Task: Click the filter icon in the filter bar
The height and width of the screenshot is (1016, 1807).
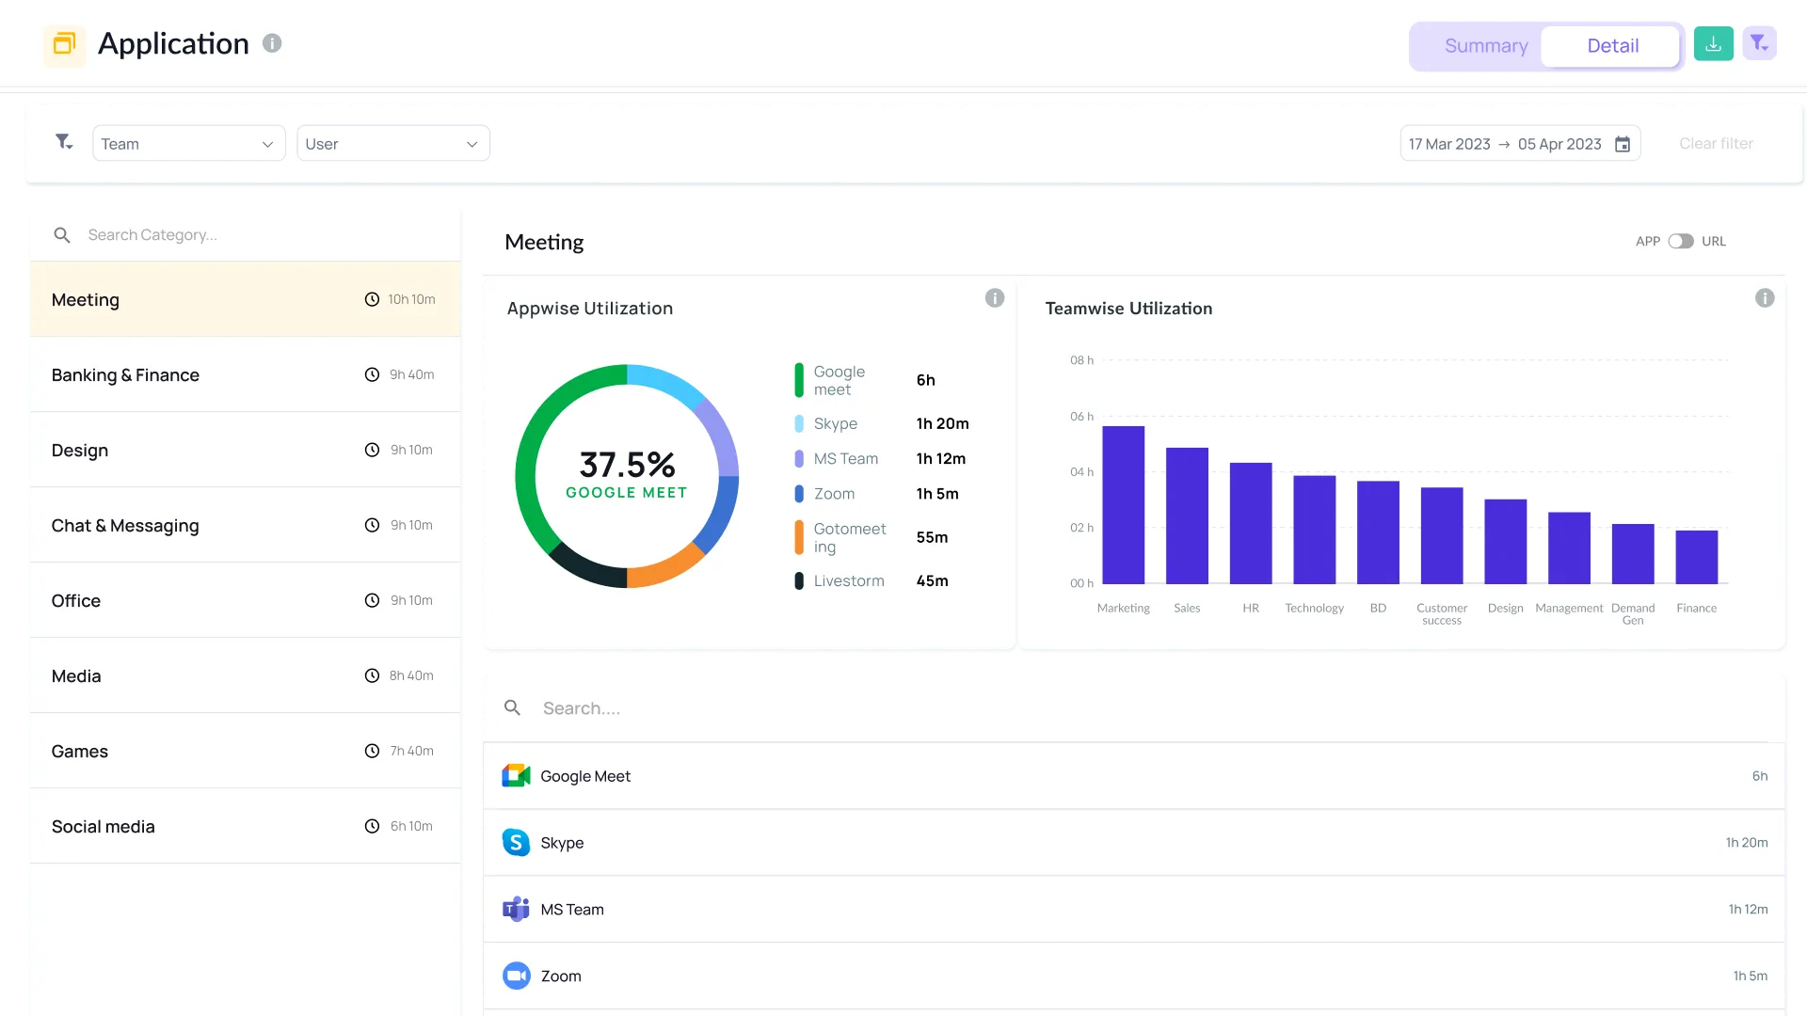Action: pyautogui.click(x=63, y=142)
